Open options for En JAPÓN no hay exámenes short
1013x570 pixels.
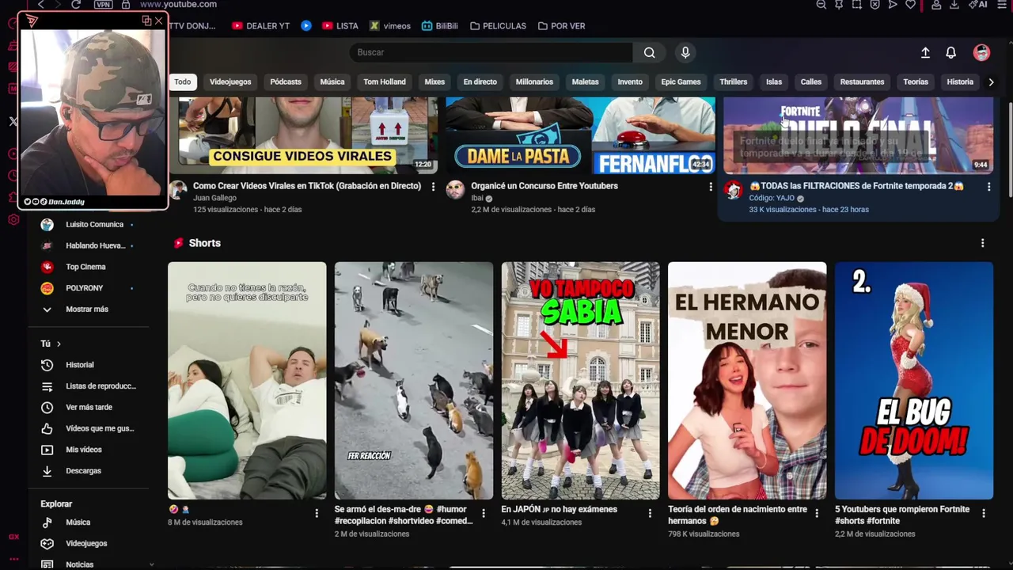coord(651,513)
